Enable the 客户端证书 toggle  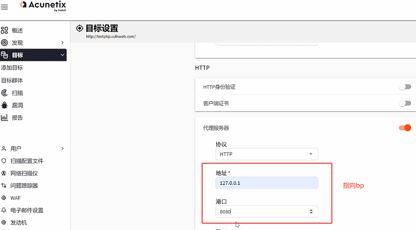405,103
